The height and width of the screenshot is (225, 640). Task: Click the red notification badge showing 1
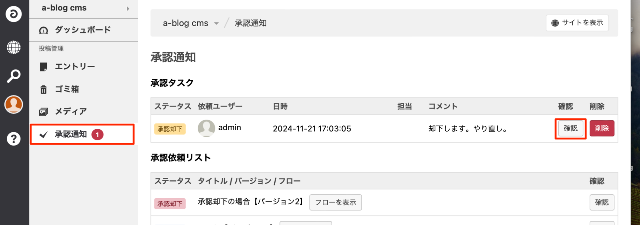(x=97, y=135)
